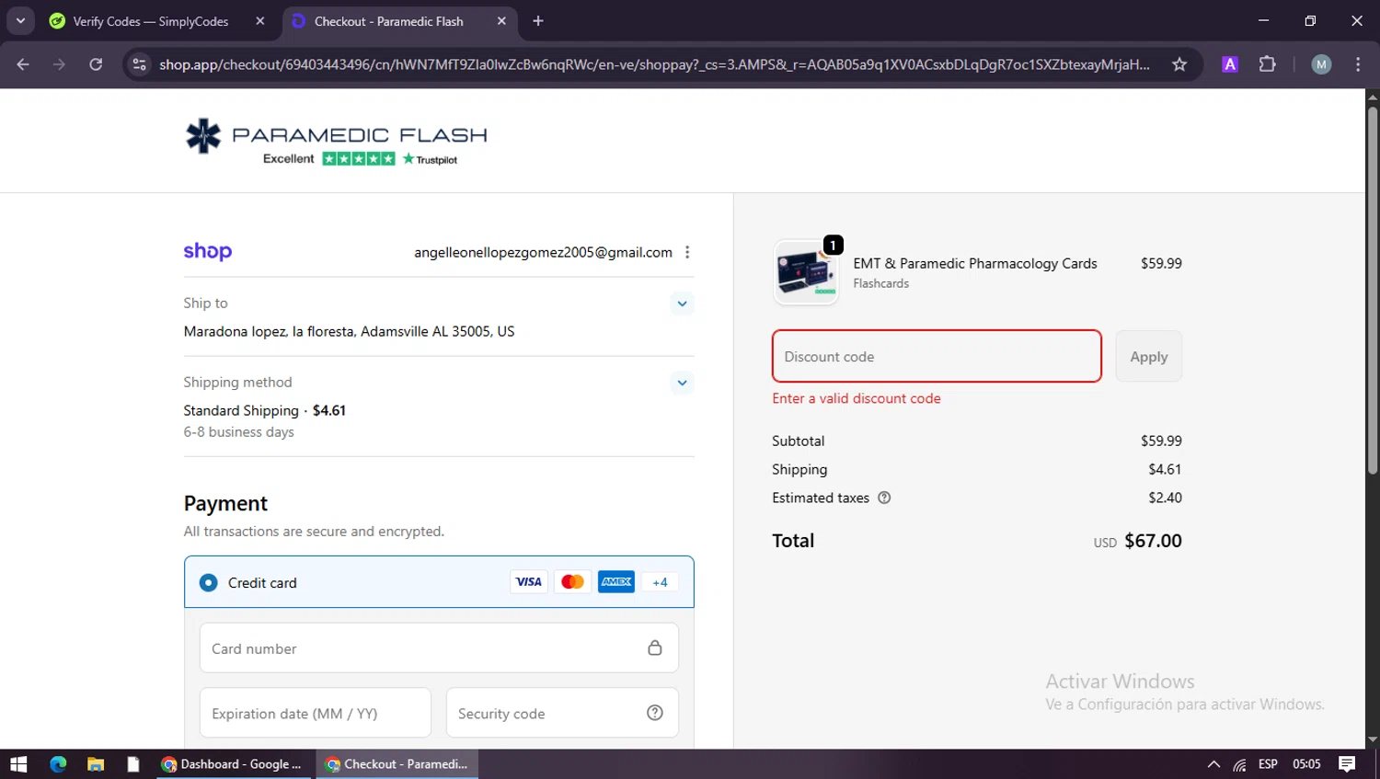
Task: Go forward in browser history
Action: pyautogui.click(x=59, y=64)
